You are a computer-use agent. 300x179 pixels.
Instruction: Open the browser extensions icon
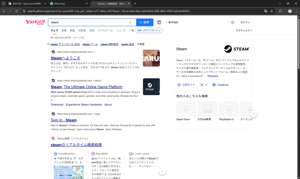(x=280, y=11)
